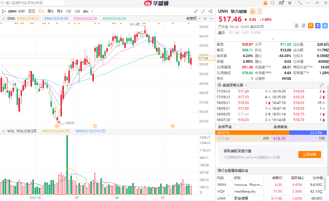Collapse the left sidebar panel icon

pyautogui.click(x=4, y=11)
